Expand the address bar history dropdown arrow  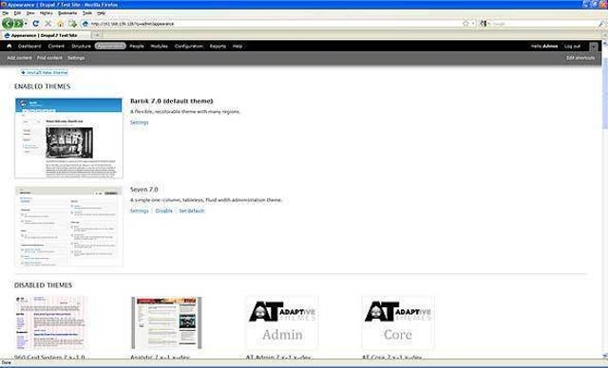473,24
